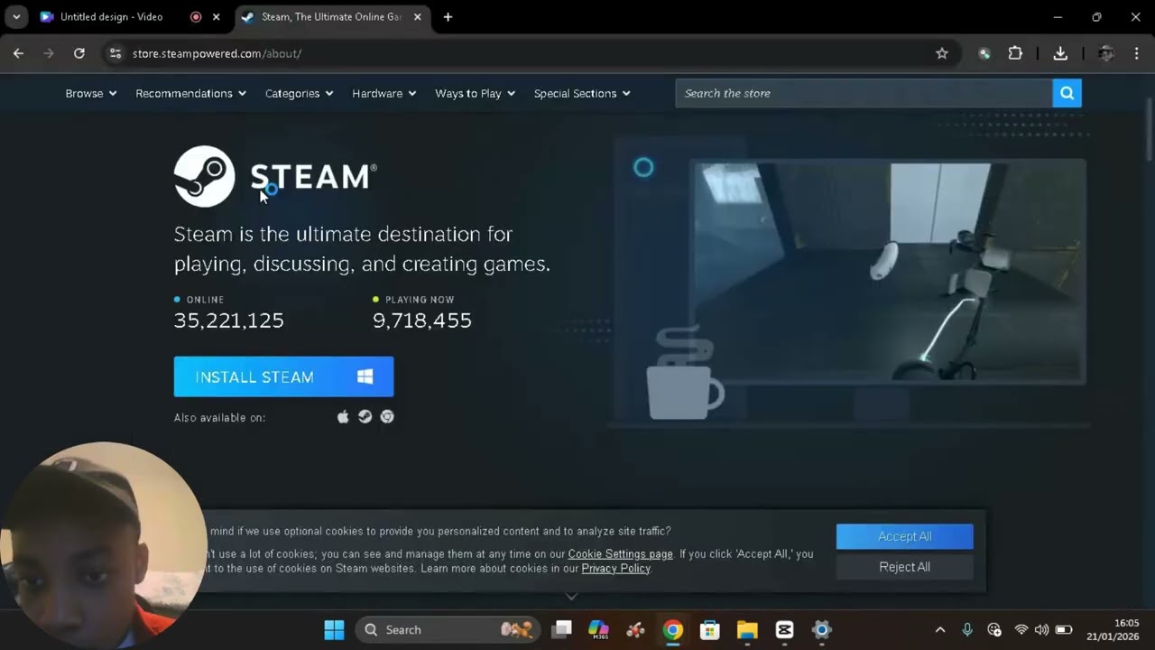1155x650 pixels.
Task: Reload the page
Action: tap(79, 53)
